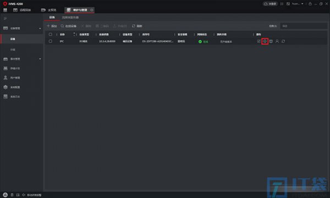Open System Log in the sidebar
This screenshot has height=198, width=330.
pyautogui.click(x=12, y=97)
